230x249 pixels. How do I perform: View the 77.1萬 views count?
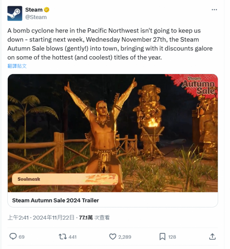click(x=94, y=218)
